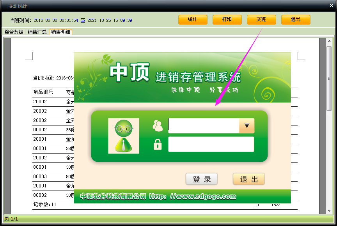Click the vertical scrollbar thumb of the report

[329, 78]
